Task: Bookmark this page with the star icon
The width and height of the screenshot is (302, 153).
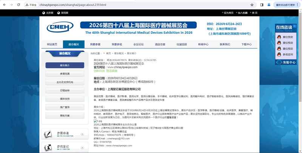Action: tap(252, 5)
